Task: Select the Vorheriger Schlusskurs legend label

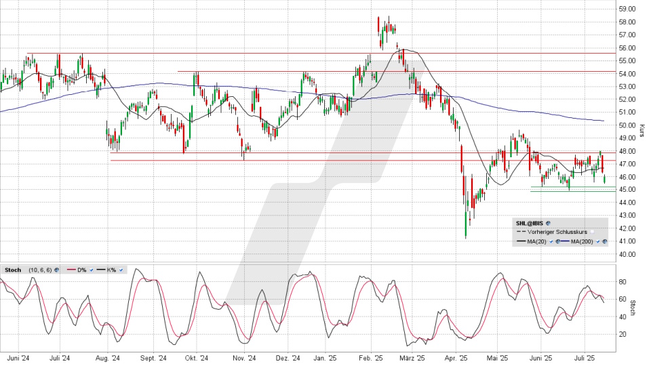Action: click(557, 232)
